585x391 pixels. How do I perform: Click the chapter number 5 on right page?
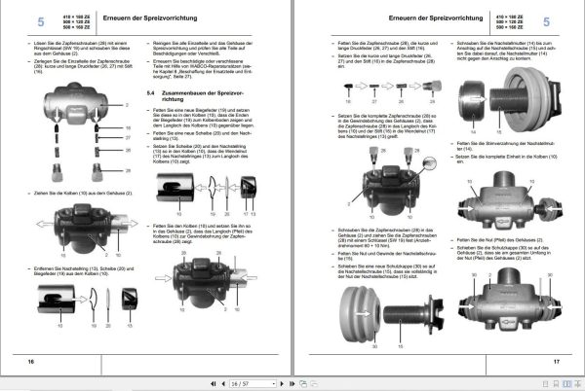pyautogui.click(x=546, y=22)
